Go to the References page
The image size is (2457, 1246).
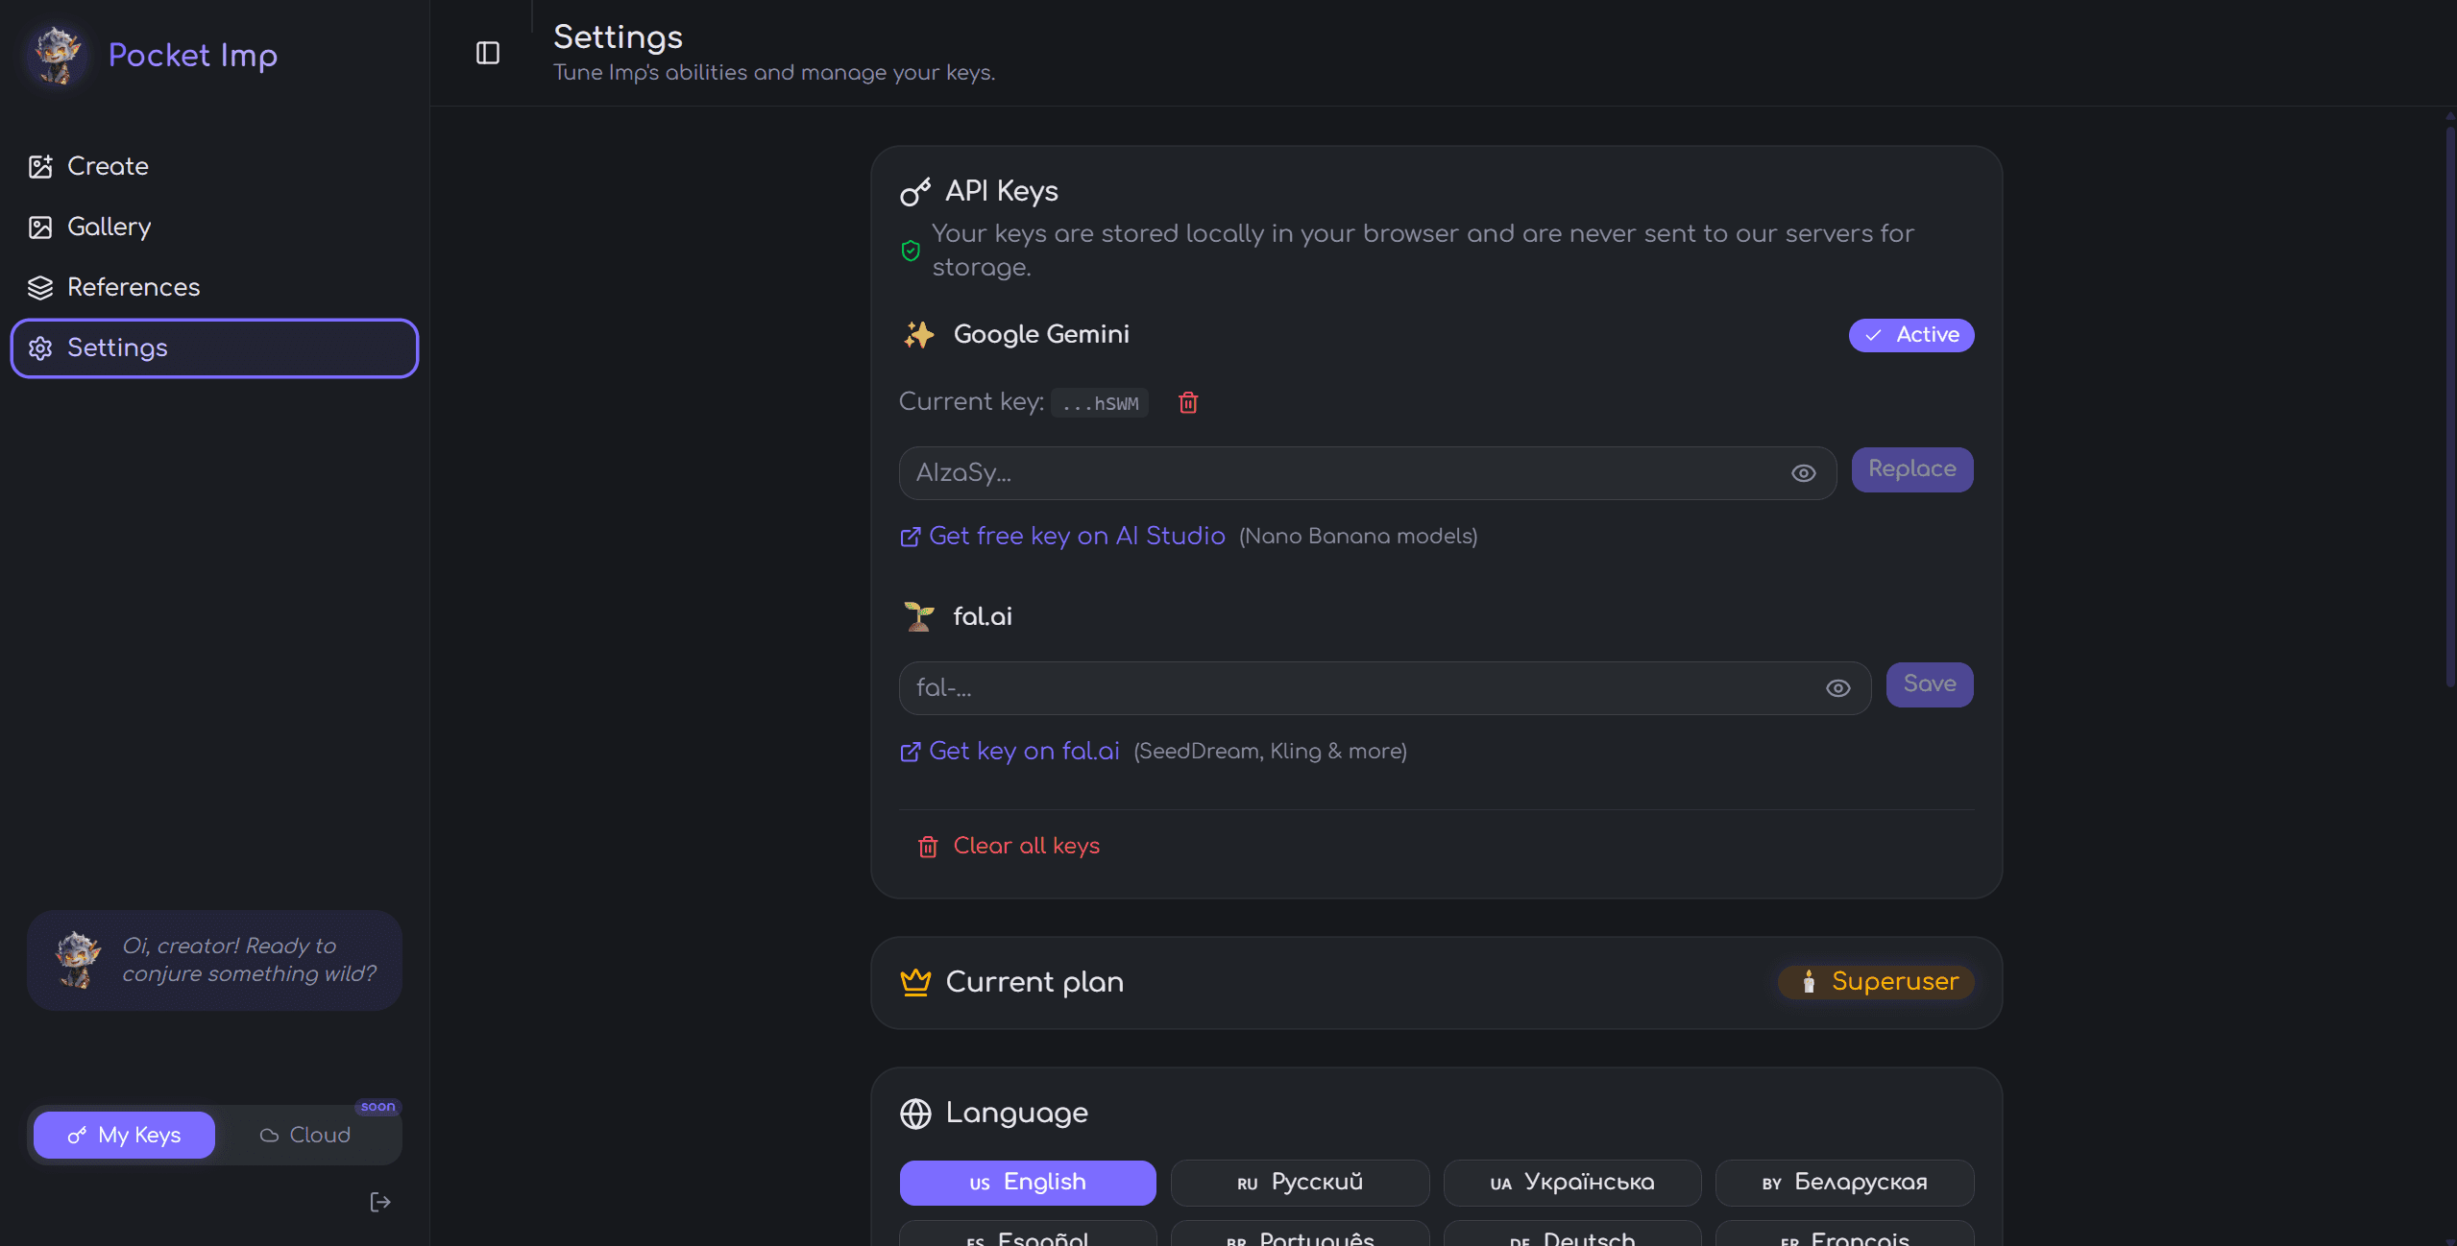(213, 287)
